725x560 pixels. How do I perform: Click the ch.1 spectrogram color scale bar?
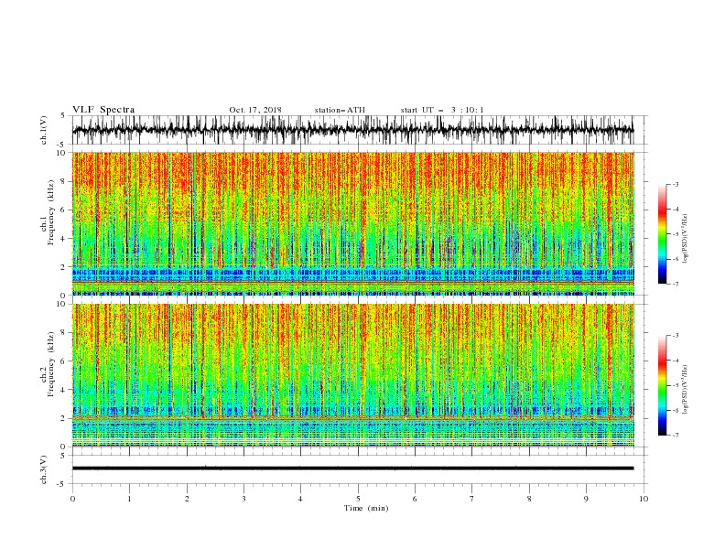point(662,234)
